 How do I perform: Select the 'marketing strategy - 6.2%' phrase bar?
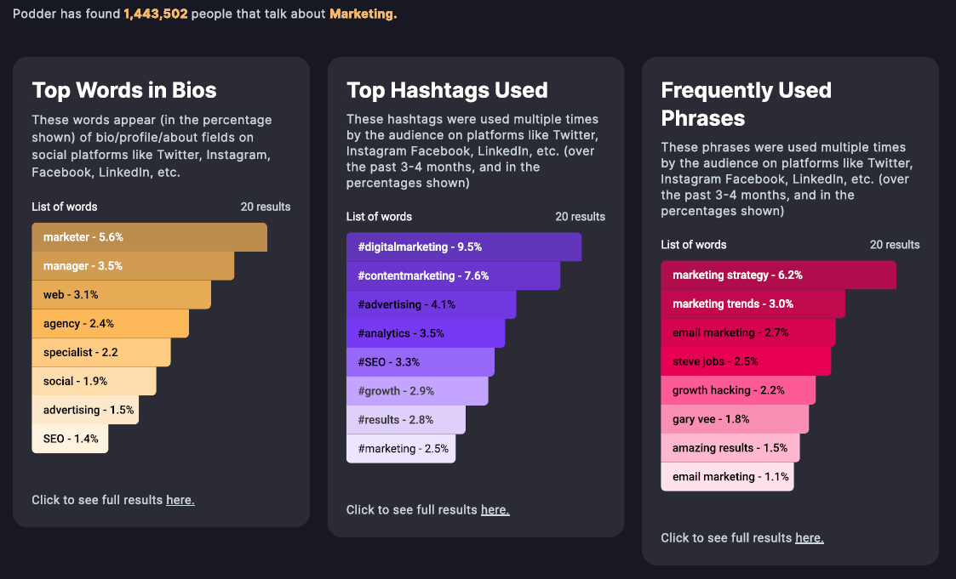[778, 275]
